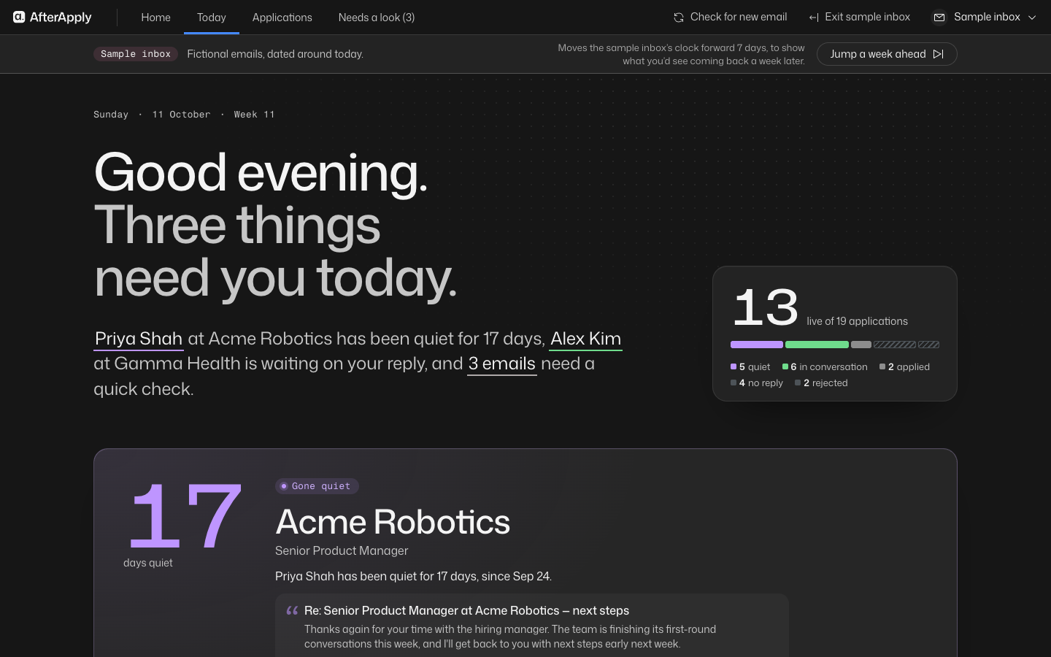The image size is (1051, 657).
Task: Click the 2 applied legend item
Action: pos(905,367)
